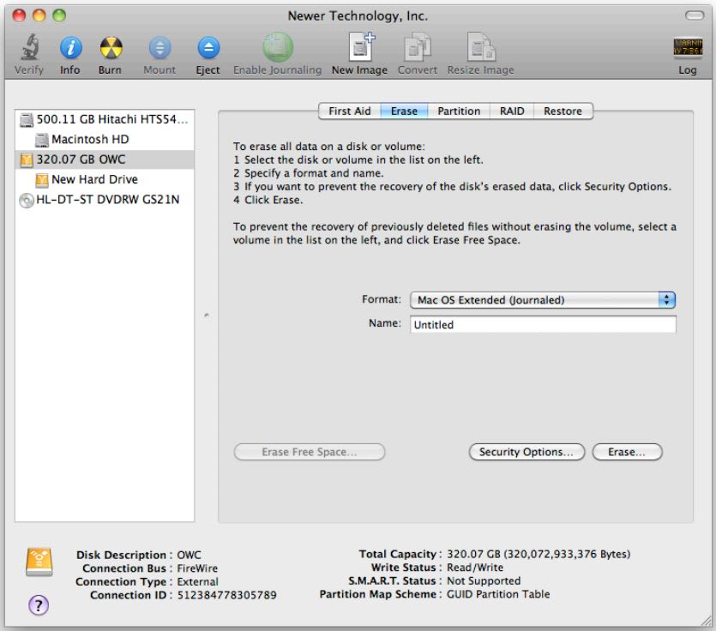The width and height of the screenshot is (716, 631).
Task: Click the Verify toolbar icon
Action: [x=29, y=50]
